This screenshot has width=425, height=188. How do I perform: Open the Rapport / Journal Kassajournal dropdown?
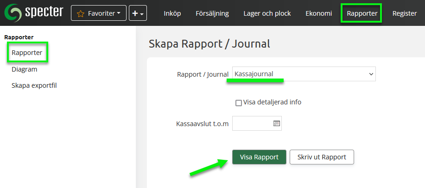pyautogui.click(x=304, y=74)
